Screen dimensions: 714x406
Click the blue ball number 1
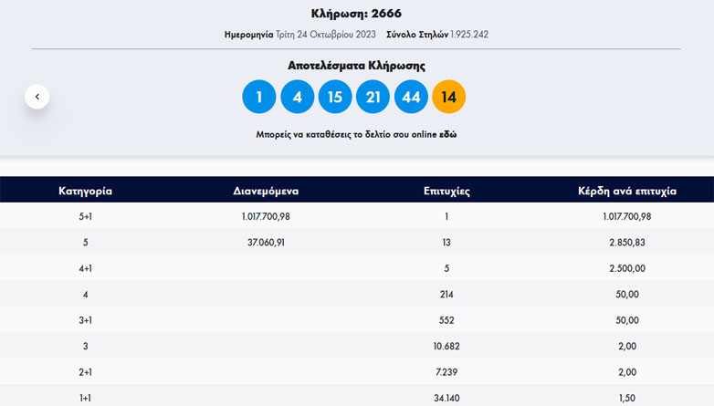pyautogui.click(x=259, y=97)
